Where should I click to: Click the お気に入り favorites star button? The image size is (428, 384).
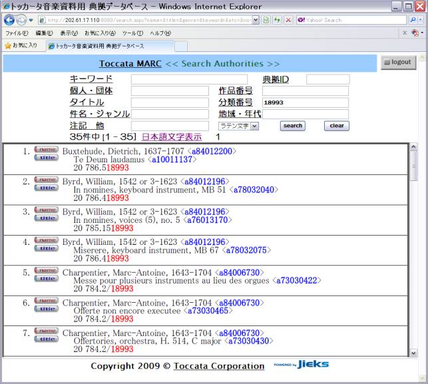coord(21,45)
